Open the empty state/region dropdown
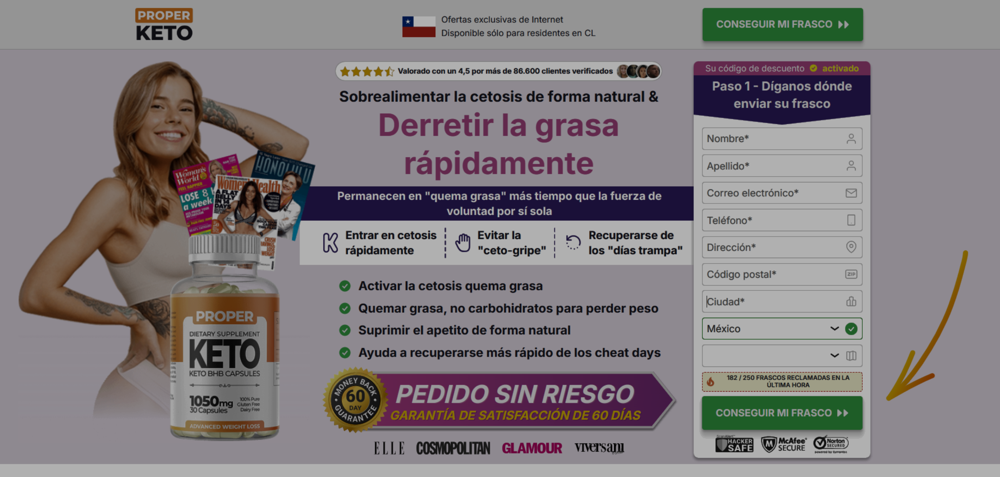 coord(782,356)
